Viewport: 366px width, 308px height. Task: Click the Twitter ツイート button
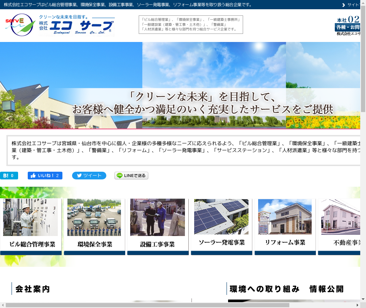click(89, 176)
